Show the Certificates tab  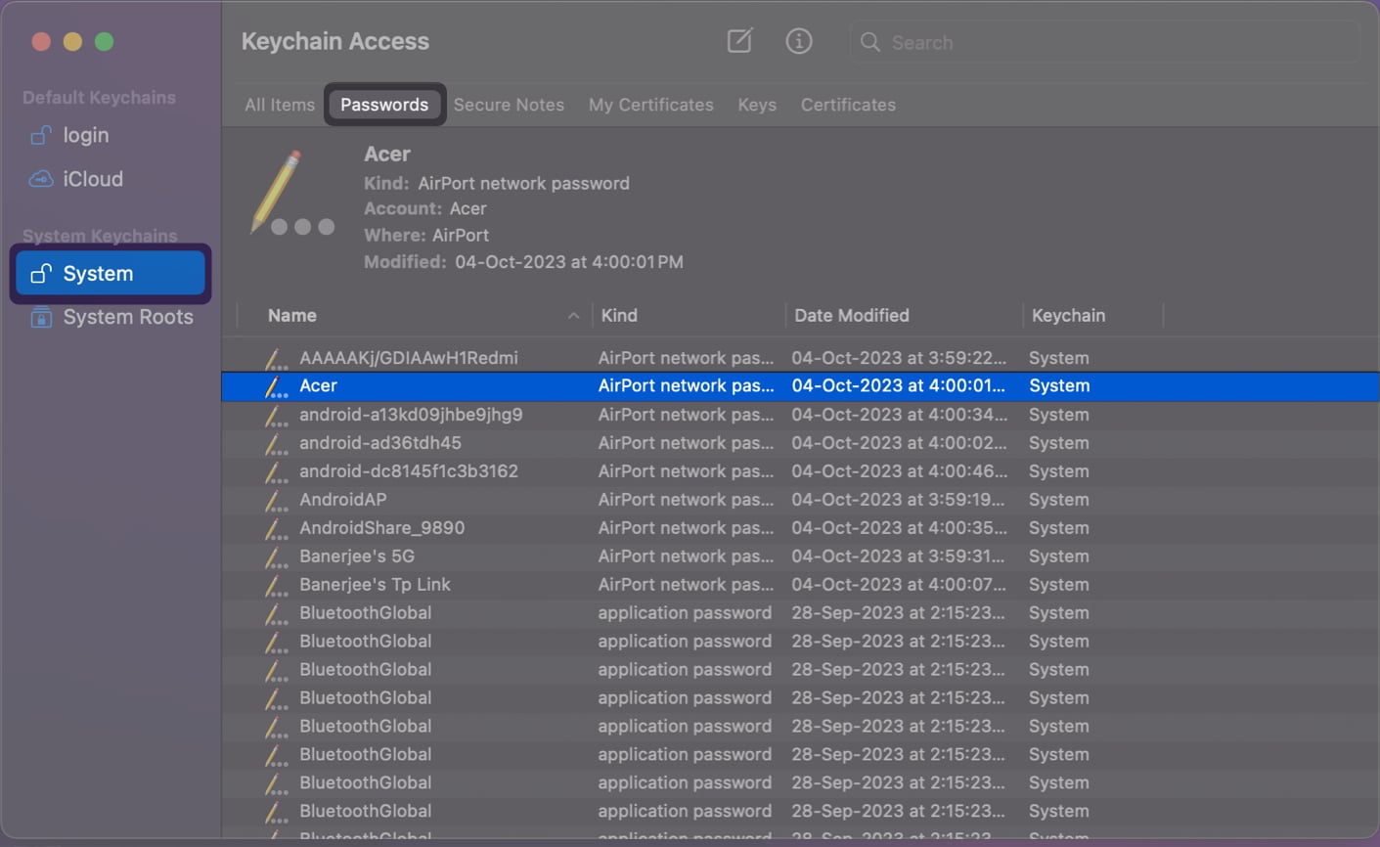pyautogui.click(x=848, y=105)
